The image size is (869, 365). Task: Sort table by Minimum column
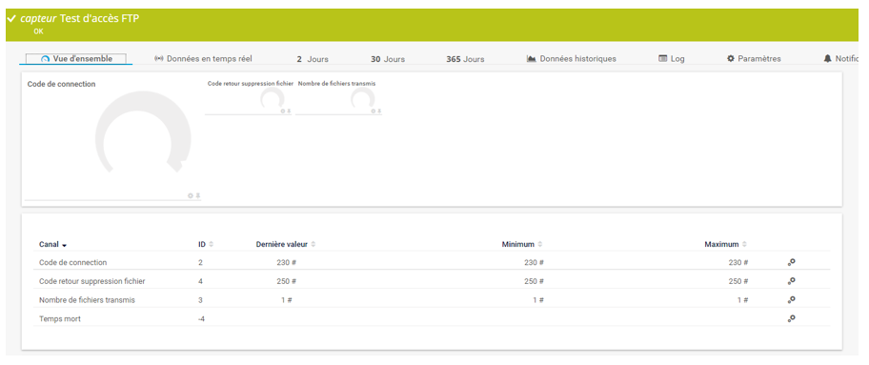pyautogui.click(x=522, y=244)
